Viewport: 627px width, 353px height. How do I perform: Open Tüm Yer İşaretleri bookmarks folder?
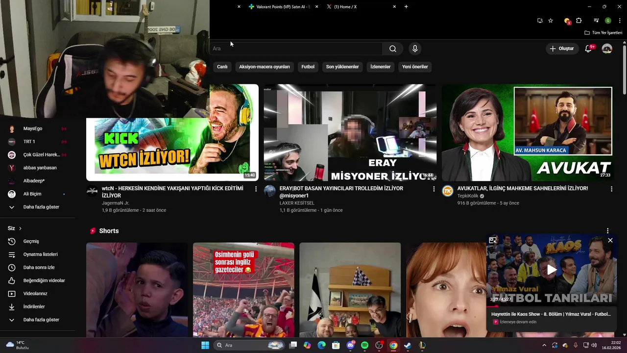click(603, 33)
